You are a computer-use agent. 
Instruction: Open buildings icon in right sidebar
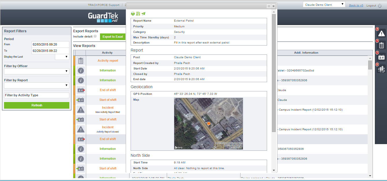[382, 69]
